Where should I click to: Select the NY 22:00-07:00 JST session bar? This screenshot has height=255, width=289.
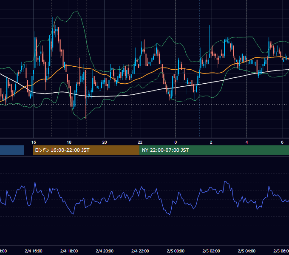[214, 150]
